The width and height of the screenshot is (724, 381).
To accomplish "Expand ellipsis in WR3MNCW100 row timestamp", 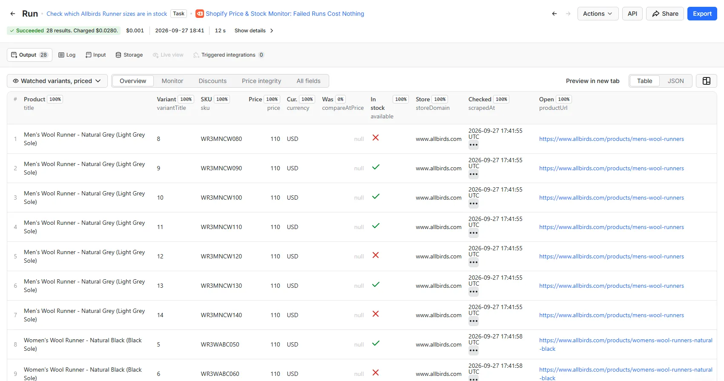I will pyautogui.click(x=474, y=204).
